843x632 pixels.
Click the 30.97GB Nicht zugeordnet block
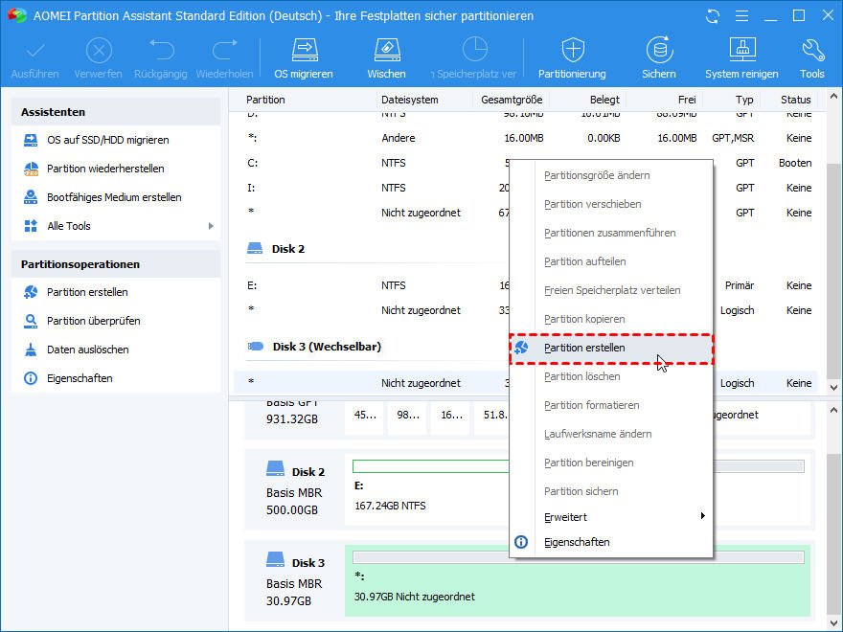(578, 579)
